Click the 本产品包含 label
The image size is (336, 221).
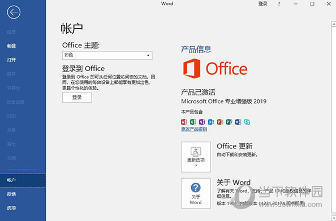[x=192, y=112]
